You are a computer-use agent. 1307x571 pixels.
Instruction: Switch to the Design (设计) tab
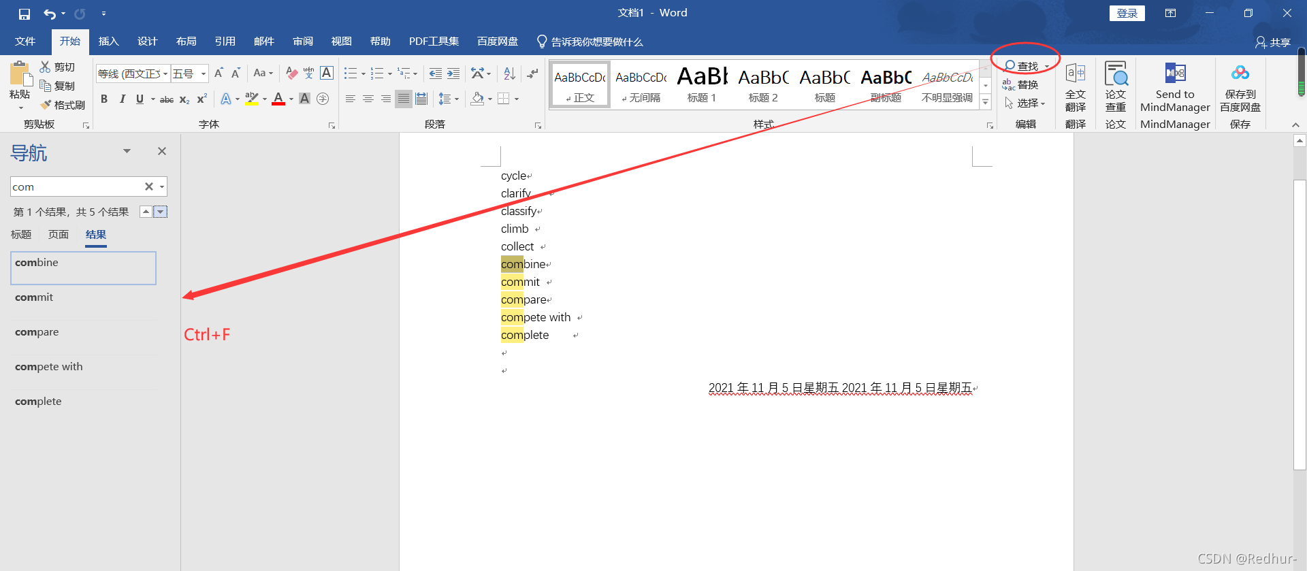(148, 42)
